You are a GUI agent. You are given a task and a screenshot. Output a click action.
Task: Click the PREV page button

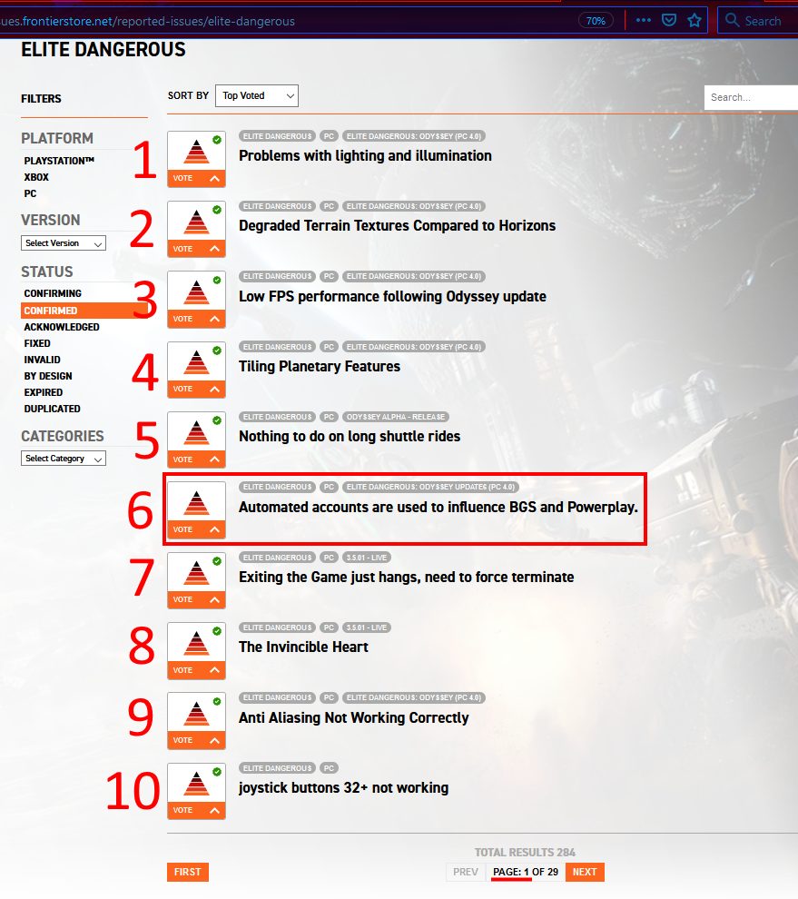coord(466,872)
